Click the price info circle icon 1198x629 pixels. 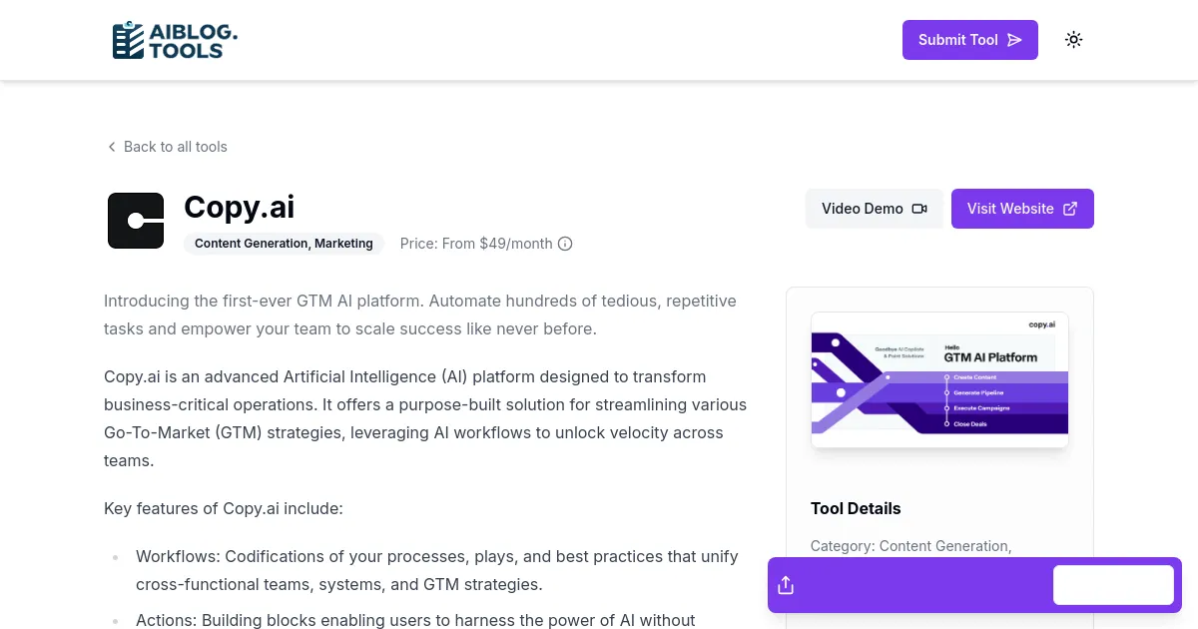pyautogui.click(x=565, y=244)
